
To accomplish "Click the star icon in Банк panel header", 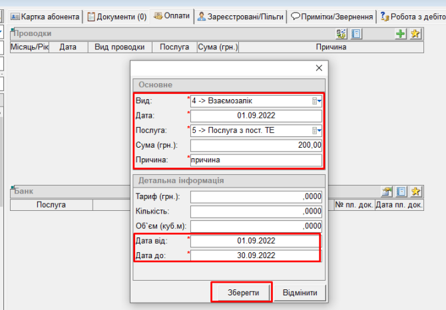I will (x=415, y=192).
